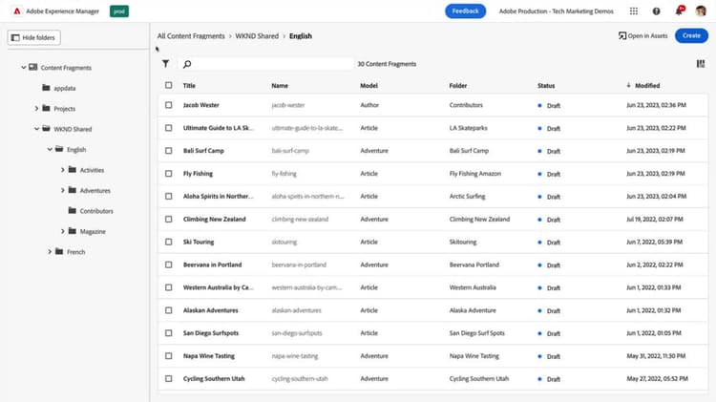Click the Modified sort arrow icon
Viewport: 716px width, 402px height.
628,85
